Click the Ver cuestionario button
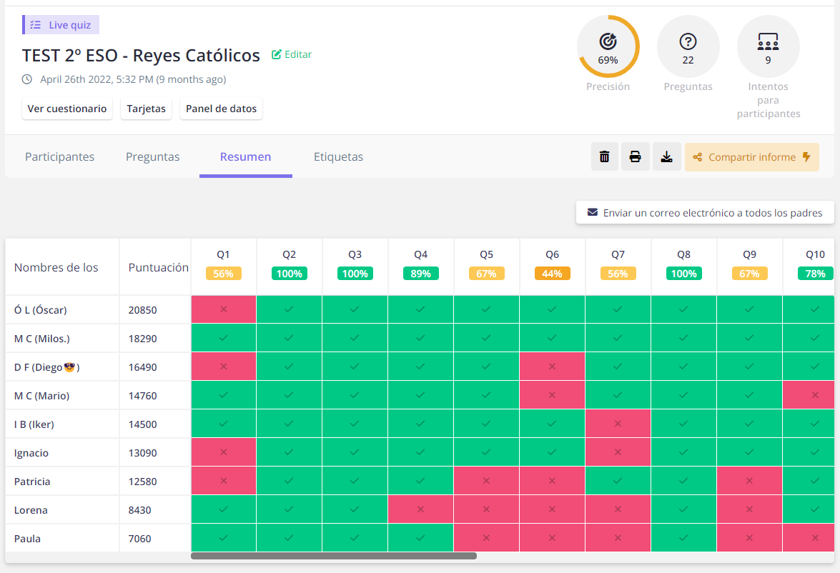840x573 pixels. pos(67,109)
